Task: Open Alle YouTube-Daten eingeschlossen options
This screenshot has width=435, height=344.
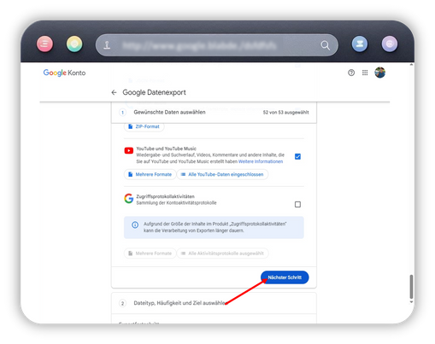Action: pyautogui.click(x=222, y=174)
